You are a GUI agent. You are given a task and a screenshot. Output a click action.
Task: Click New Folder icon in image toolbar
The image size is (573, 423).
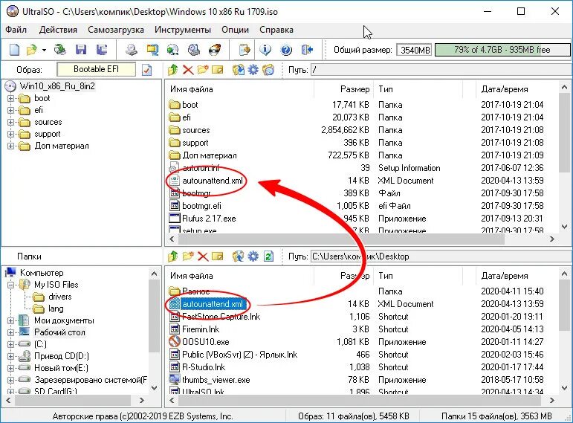tap(203, 69)
